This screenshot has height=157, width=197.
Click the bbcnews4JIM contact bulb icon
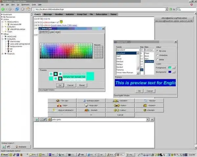(9, 24)
